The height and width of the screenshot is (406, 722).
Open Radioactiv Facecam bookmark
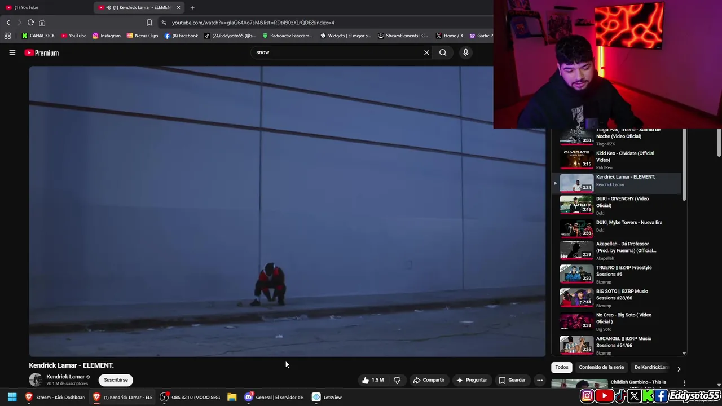coord(287,36)
